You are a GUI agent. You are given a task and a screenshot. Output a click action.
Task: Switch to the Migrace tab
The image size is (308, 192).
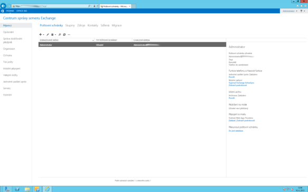(x=117, y=25)
